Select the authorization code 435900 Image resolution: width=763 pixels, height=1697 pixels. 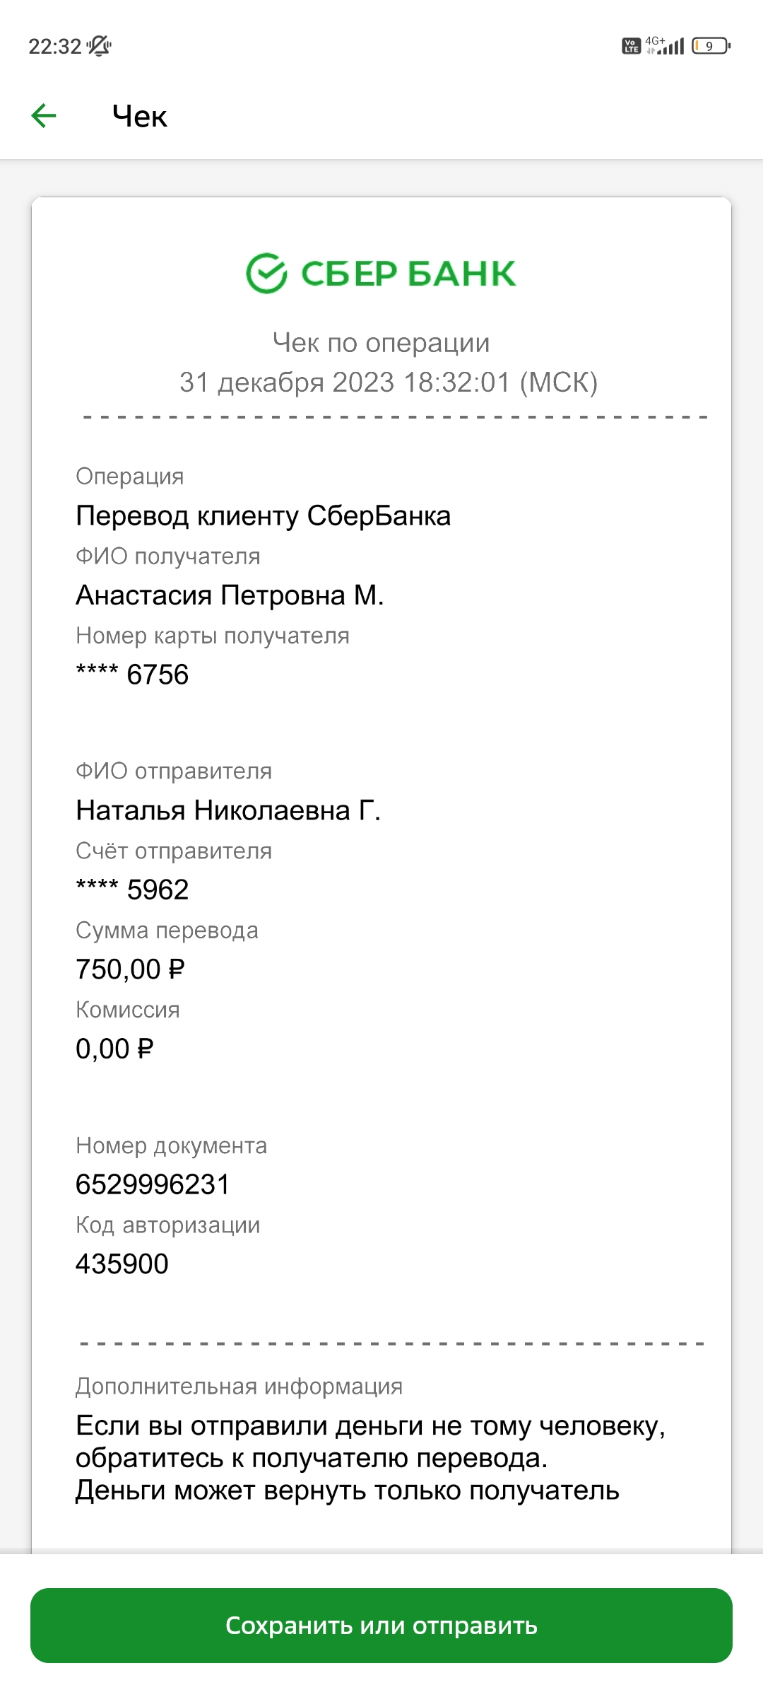[x=122, y=1264]
